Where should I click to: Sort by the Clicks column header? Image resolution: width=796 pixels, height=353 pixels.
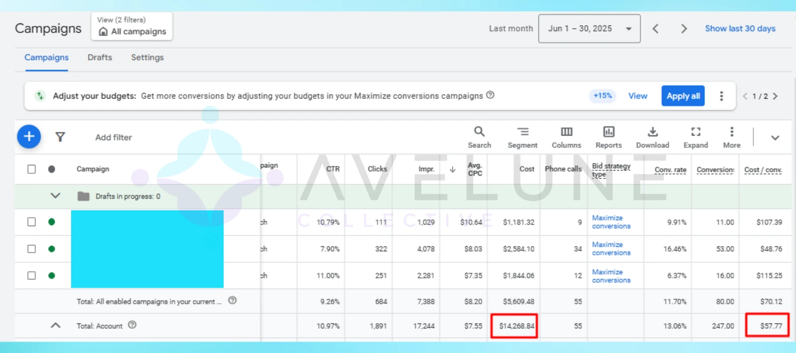(x=377, y=169)
